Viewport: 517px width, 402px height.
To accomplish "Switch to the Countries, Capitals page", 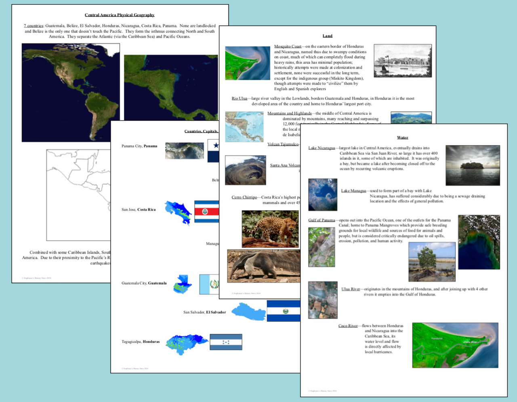I will [202, 131].
